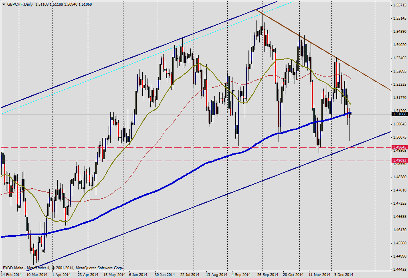Click the red 1.49082 level price tag
This screenshot has height=278, width=408.
click(x=399, y=161)
